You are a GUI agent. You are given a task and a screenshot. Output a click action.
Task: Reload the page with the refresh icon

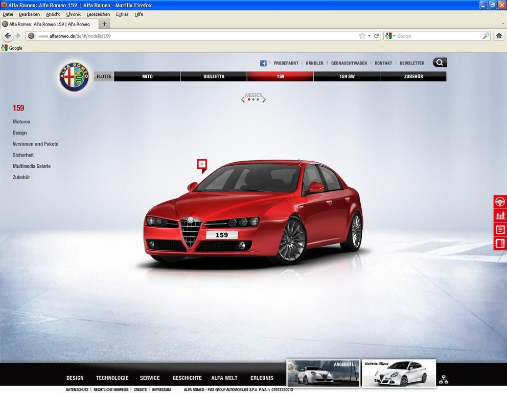(376, 36)
